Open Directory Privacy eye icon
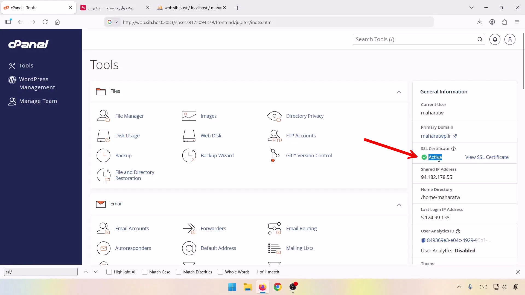This screenshot has height=295, width=525. (x=274, y=116)
